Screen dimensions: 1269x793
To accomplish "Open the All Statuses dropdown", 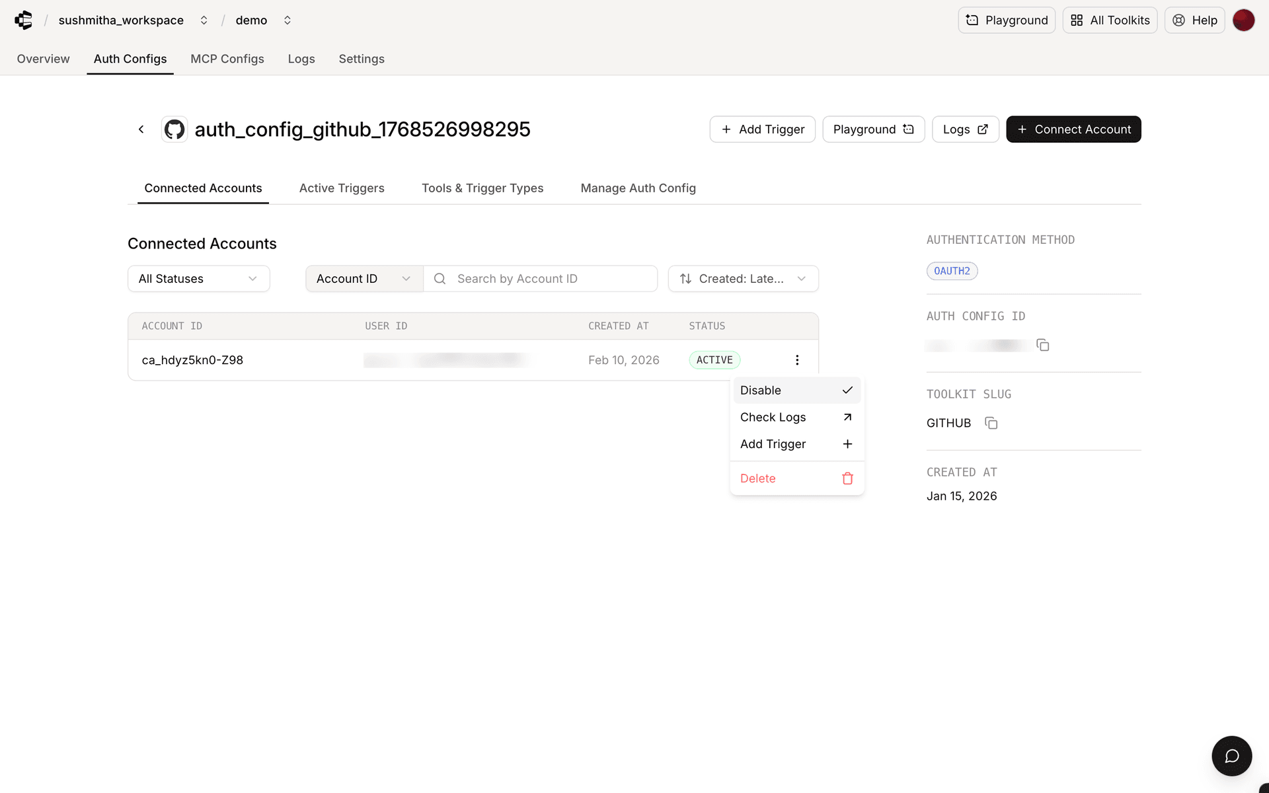I will point(198,278).
